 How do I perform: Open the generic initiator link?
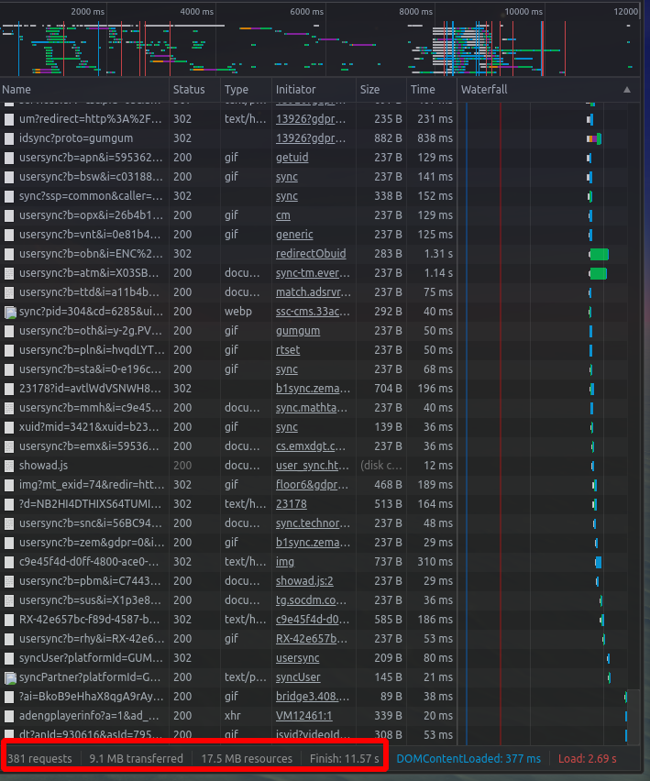point(294,235)
